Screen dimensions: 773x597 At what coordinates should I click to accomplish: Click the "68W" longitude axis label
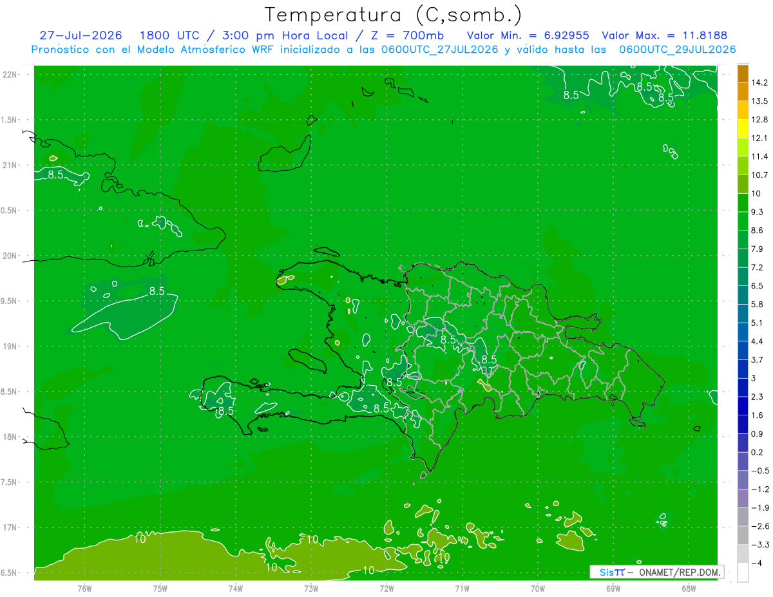(x=689, y=589)
